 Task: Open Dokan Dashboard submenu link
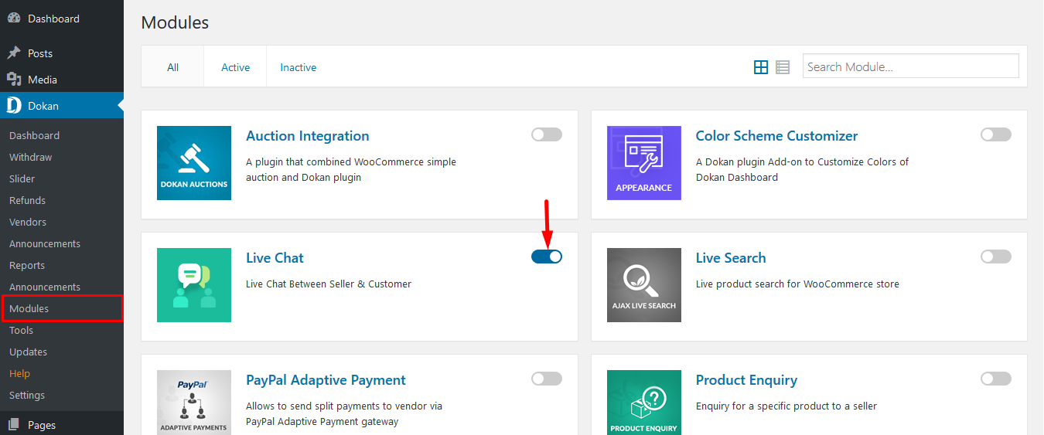34,135
